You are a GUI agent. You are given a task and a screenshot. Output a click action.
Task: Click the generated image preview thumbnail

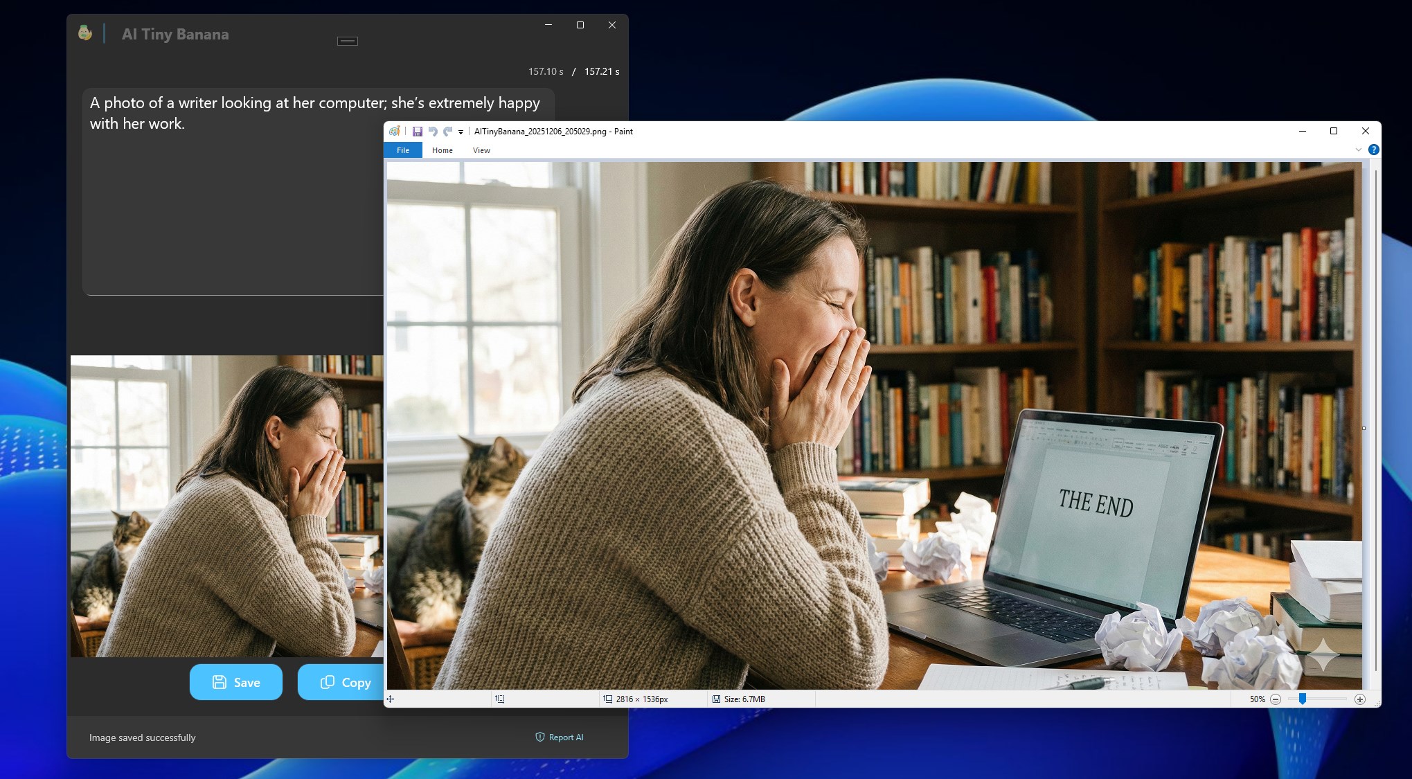pos(226,506)
